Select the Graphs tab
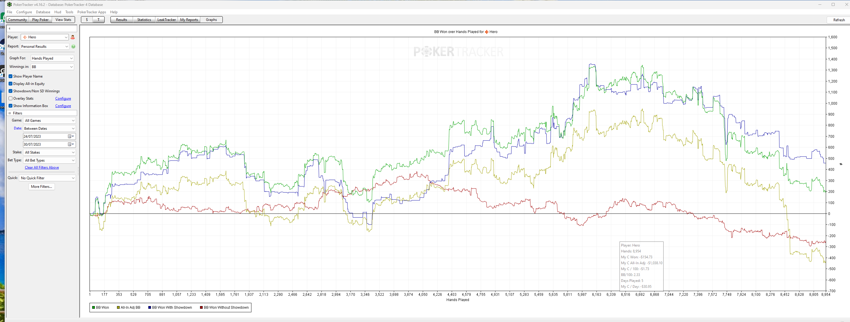The height and width of the screenshot is (322, 850). 212,20
